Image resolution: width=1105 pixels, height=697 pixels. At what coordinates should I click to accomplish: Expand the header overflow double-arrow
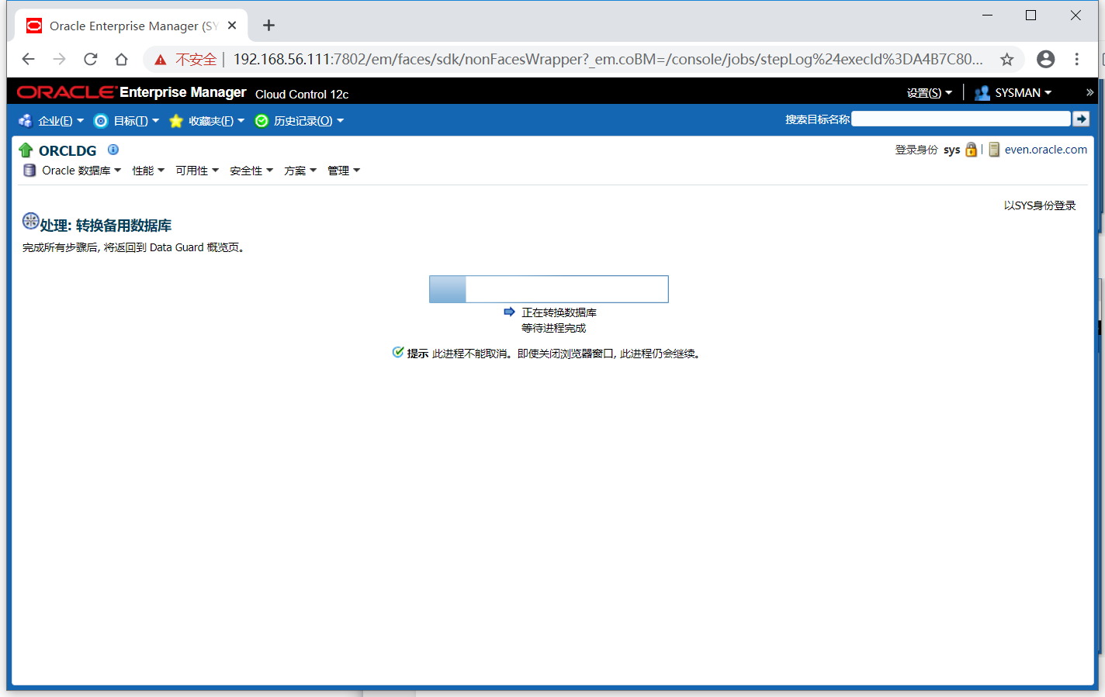click(1089, 92)
